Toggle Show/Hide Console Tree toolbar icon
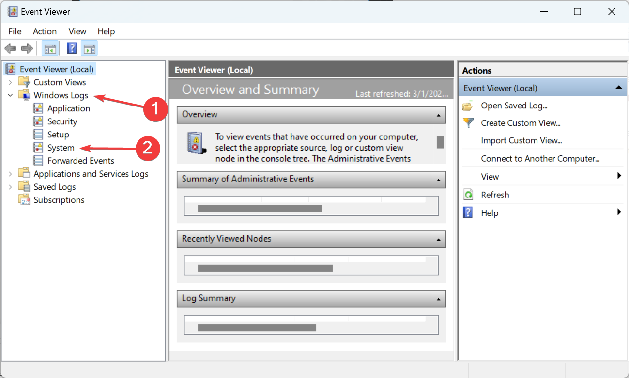The image size is (629, 378). pyautogui.click(x=50, y=48)
